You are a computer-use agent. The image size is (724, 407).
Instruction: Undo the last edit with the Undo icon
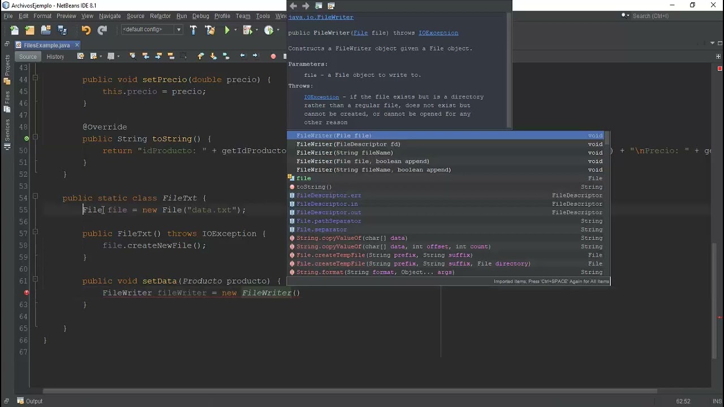85,30
